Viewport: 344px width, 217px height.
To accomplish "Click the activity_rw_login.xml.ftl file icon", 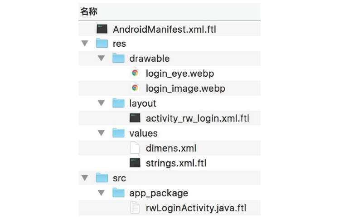I will click(135, 118).
